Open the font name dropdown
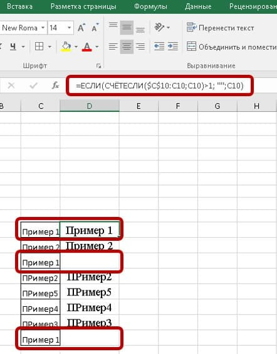 [43, 28]
